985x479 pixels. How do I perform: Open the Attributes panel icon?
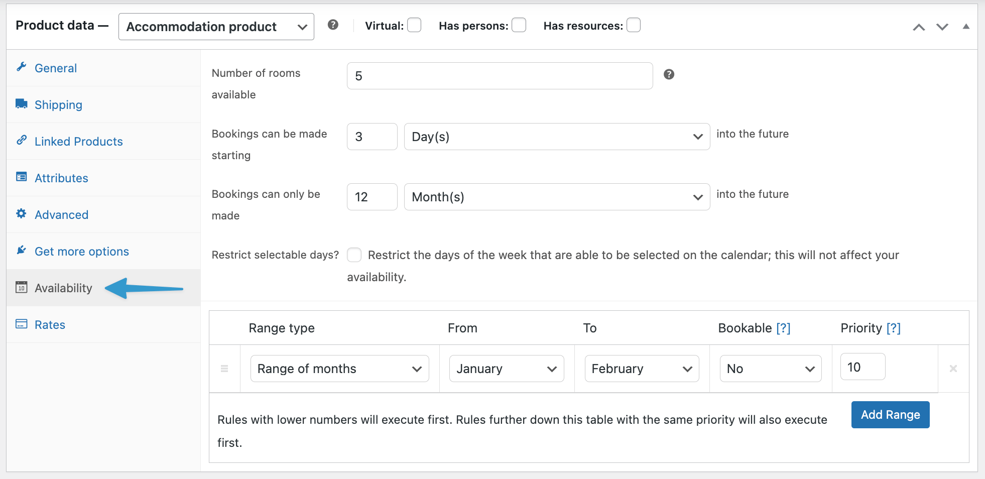click(x=21, y=177)
